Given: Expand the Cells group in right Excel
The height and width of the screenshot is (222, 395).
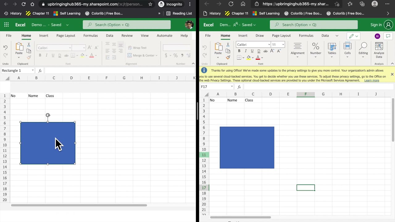Looking at the screenshot, I should point(347,50).
